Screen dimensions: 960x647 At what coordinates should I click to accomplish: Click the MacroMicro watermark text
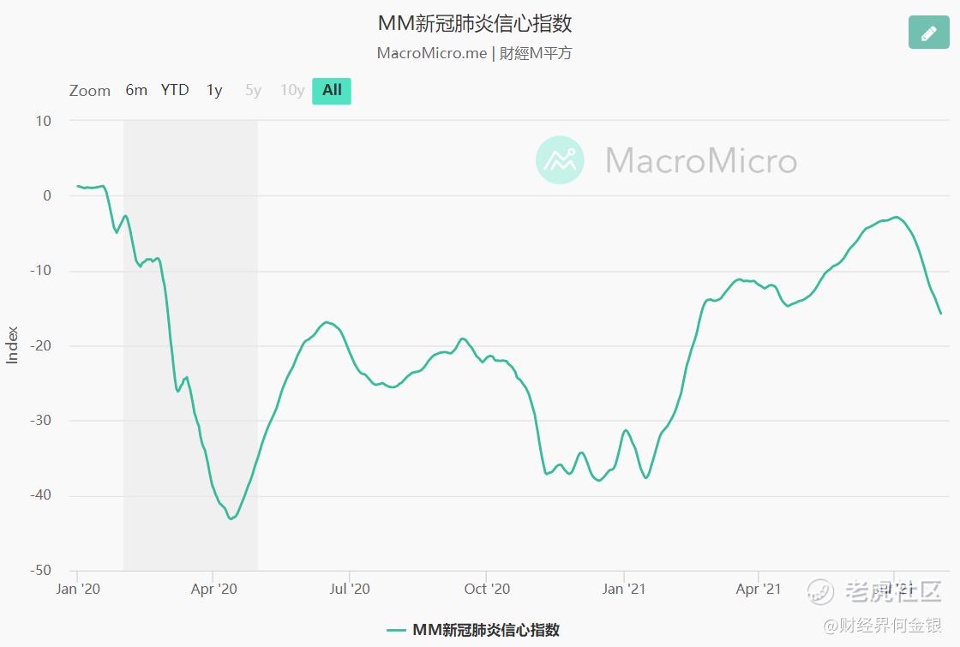[701, 160]
